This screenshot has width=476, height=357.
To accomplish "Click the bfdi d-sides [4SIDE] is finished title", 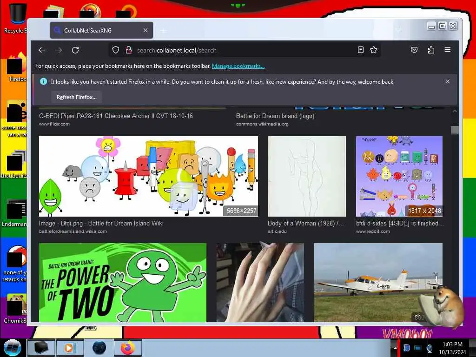I will click(399, 224).
